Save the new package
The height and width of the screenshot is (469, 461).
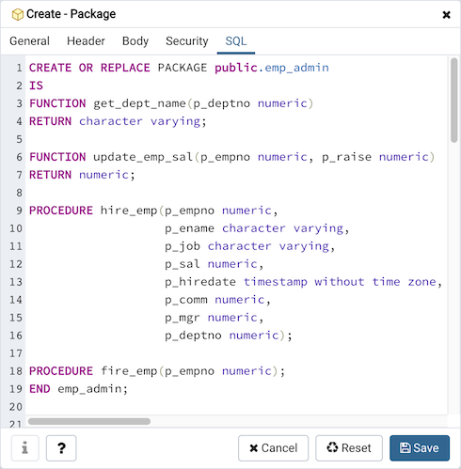[x=420, y=448]
